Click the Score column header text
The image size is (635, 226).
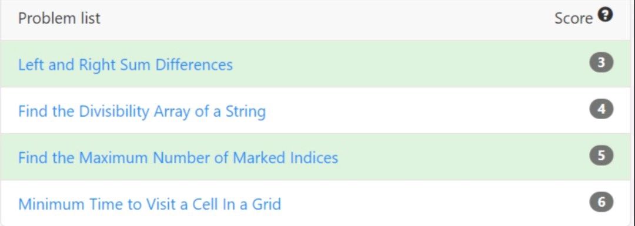coord(573,18)
